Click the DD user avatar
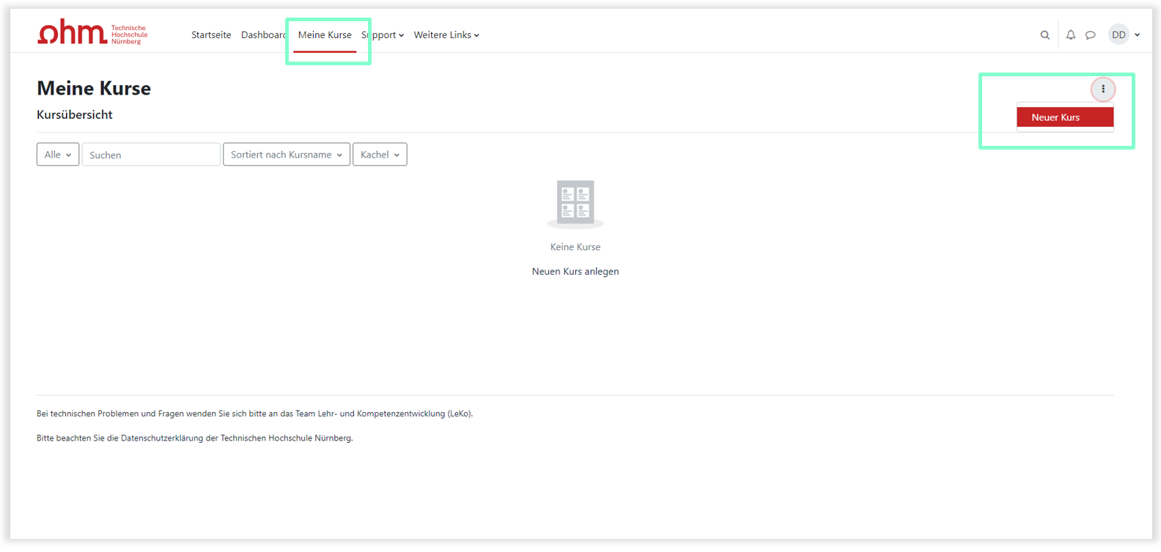This screenshot has width=1161, height=552. tap(1118, 35)
